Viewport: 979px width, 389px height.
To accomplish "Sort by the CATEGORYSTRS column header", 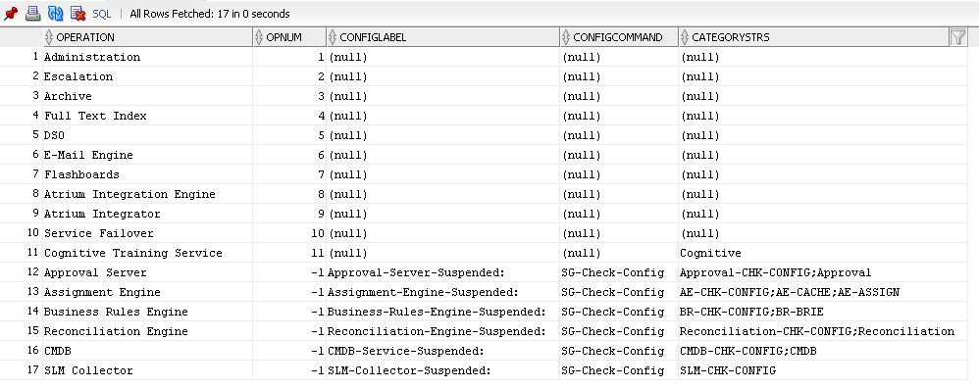I will (x=813, y=37).
